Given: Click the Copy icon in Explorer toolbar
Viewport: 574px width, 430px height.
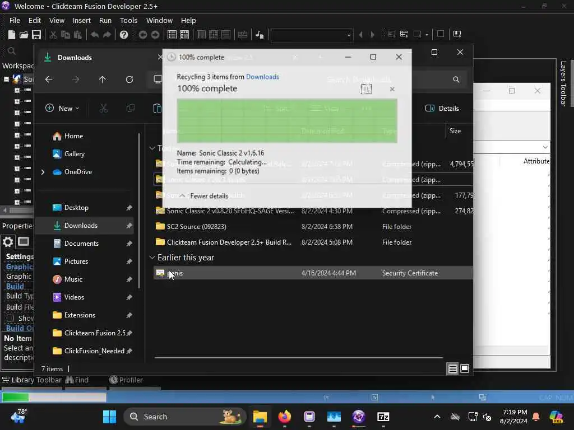Looking at the screenshot, I should click(x=130, y=108).
